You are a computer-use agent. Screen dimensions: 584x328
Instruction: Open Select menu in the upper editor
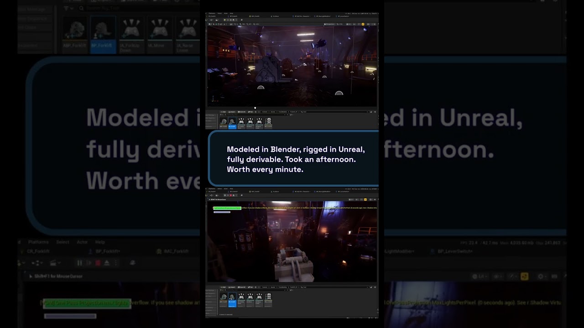click(219, 13)
